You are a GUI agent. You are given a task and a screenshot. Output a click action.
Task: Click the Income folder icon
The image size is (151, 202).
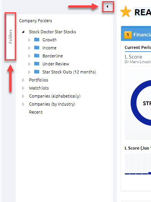[x=37, y=47]
